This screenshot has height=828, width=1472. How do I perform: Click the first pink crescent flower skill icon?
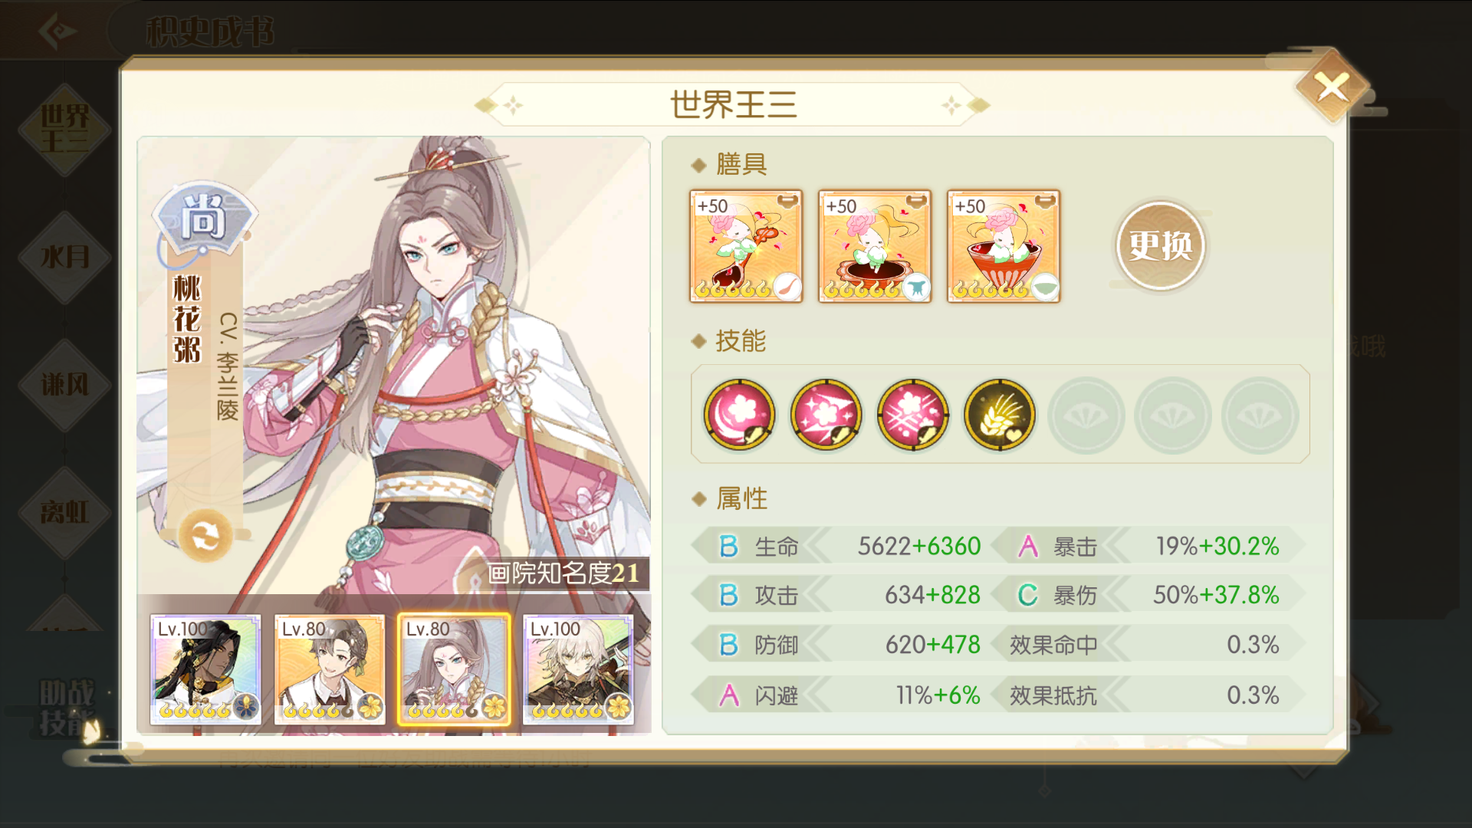point(739,415)
